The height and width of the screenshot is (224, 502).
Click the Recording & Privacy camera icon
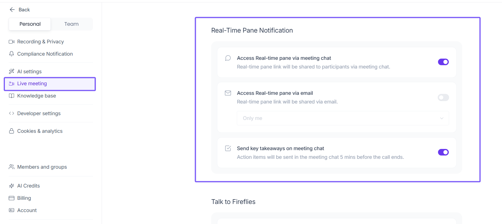[x=12, y=42]
